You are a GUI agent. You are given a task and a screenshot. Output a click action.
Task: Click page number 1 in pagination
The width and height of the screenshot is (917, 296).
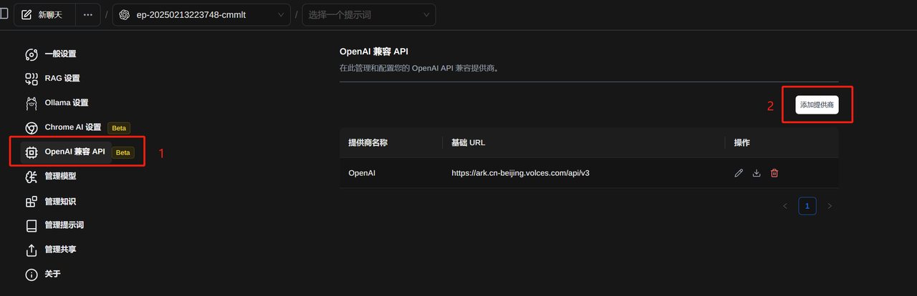(x=807, y=206)
